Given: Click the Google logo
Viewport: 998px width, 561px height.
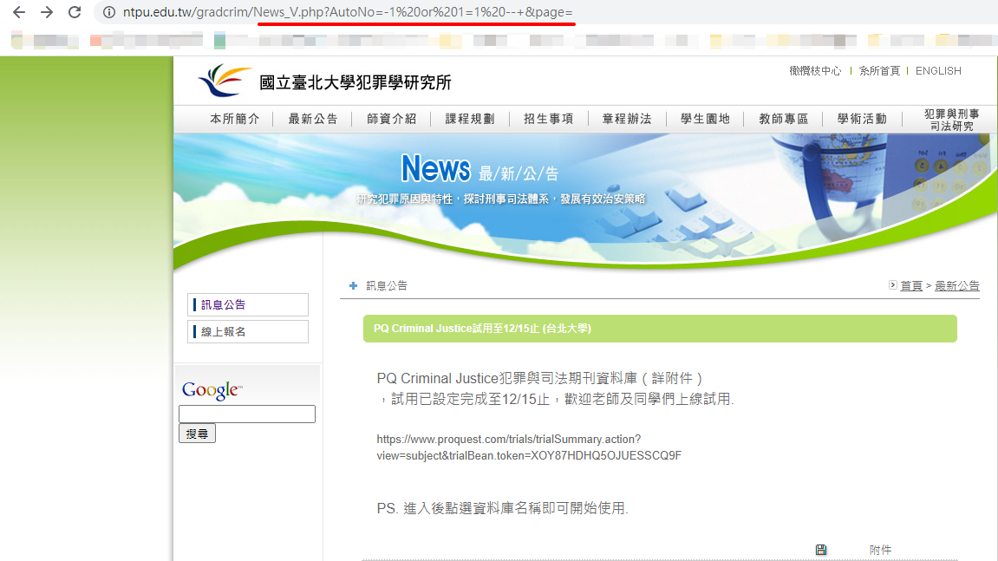Looking at the screenshot, I should pos(212,389).
